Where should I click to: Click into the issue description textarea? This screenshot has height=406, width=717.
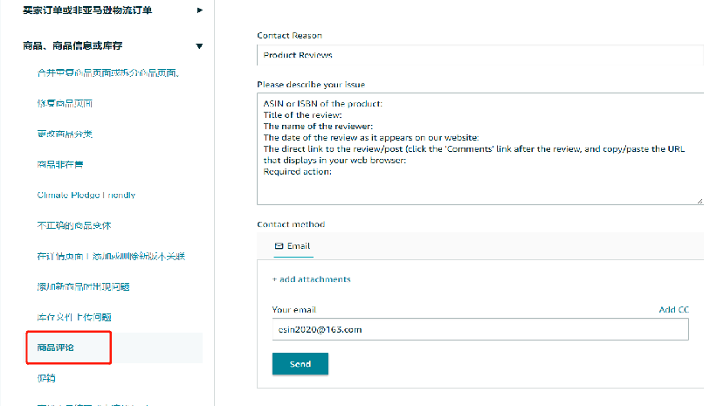(479, 148)
